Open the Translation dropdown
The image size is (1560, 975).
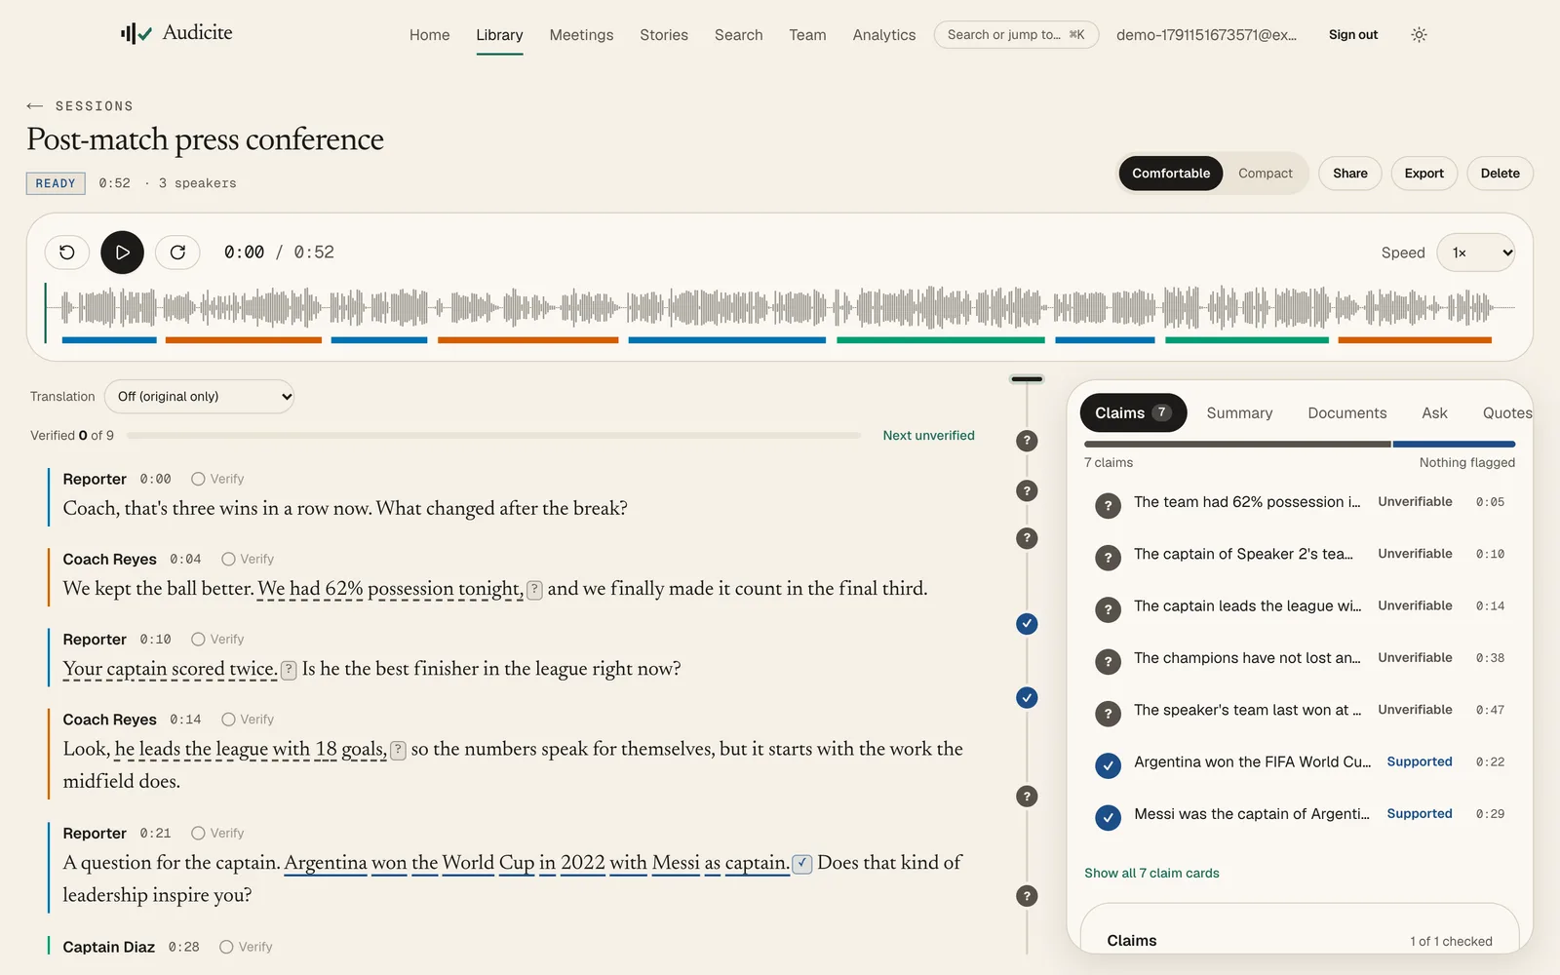(x=199, y=396)
